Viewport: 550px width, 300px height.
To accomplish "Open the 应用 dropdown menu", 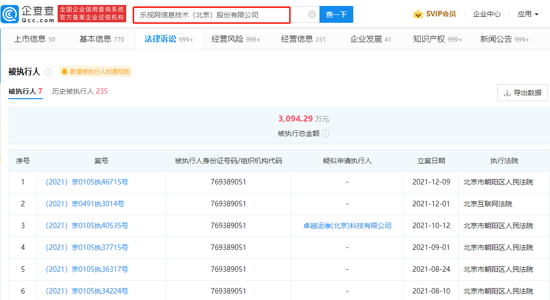I will [528, 14].
